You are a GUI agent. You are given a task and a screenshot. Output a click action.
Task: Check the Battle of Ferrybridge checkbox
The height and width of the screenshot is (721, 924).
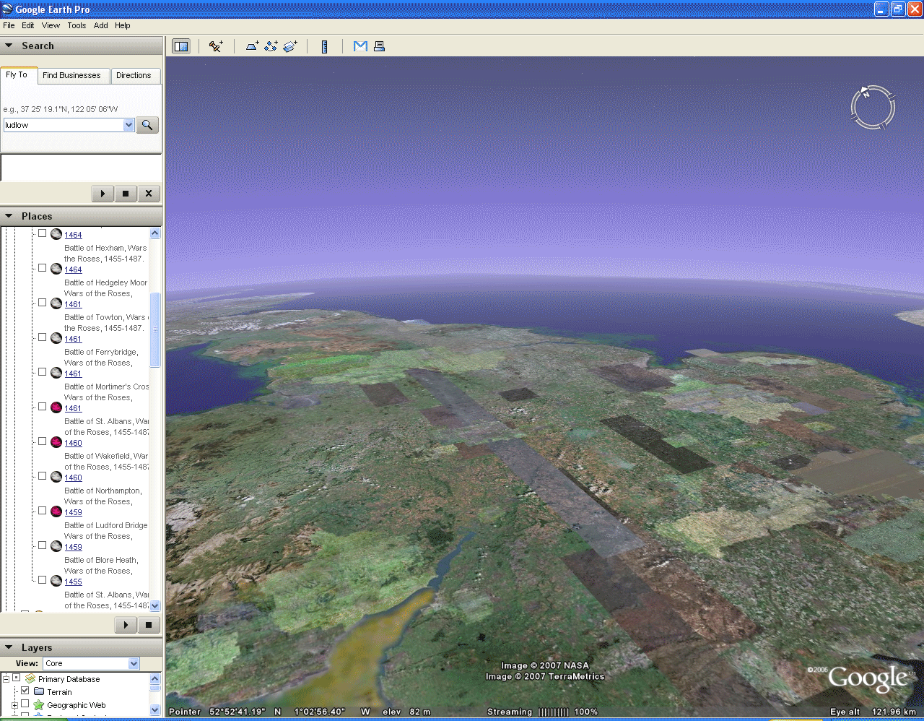tap(42, 337)
